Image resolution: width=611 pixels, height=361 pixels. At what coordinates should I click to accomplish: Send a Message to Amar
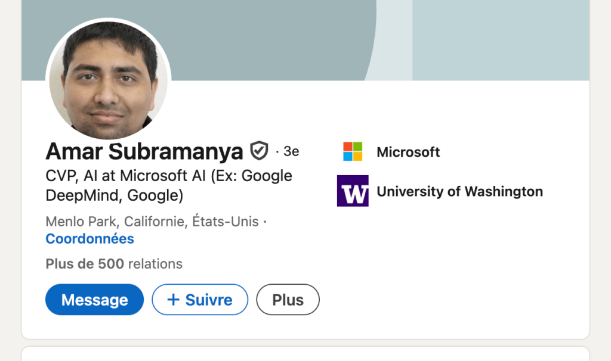[x=94, y=300]
